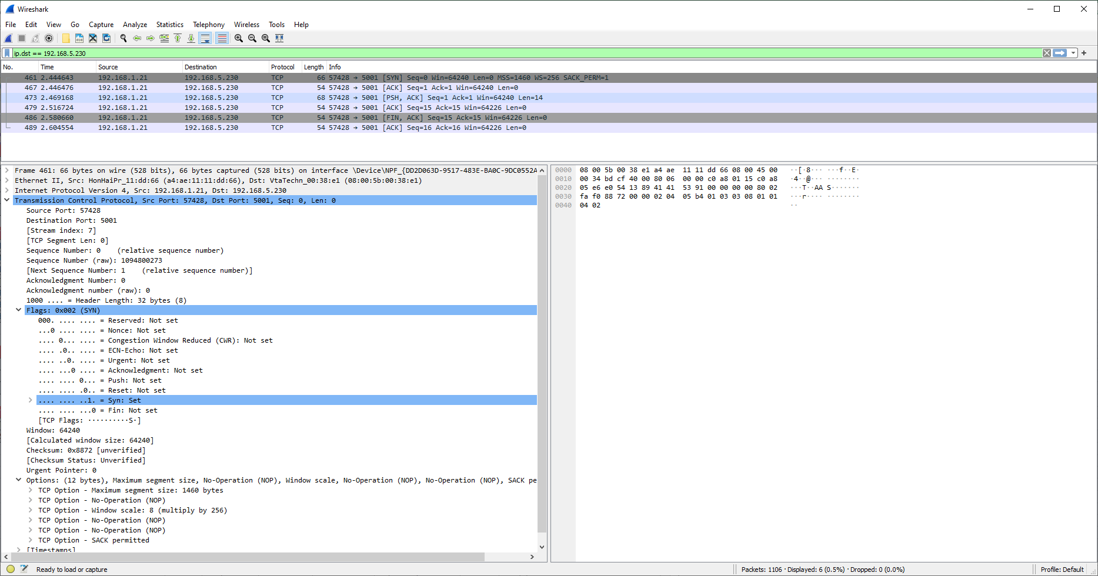Add a filter expression plus button

pyautogui.click(x=1084, y=53)
